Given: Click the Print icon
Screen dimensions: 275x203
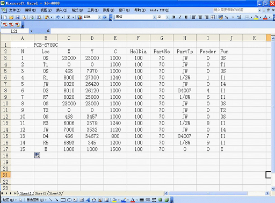Looking at the screenshot, I should pyautogui.click(x=32, y=17).
